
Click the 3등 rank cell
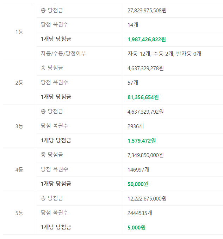tap(19, 126)
